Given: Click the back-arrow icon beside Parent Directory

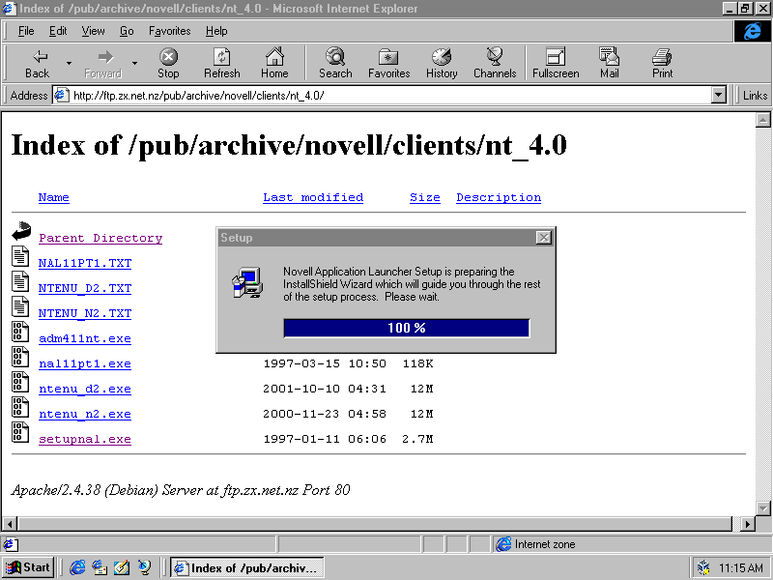Looking at the screenshot, I should tap(21, 231).
